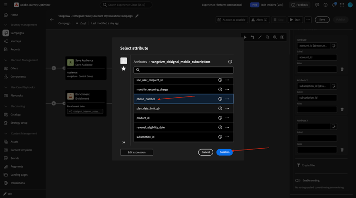Click the Adobe Journey Optimizer logo
Viewport: 356px width, 198px height.
pyautogui.click(x=16, y=5)
